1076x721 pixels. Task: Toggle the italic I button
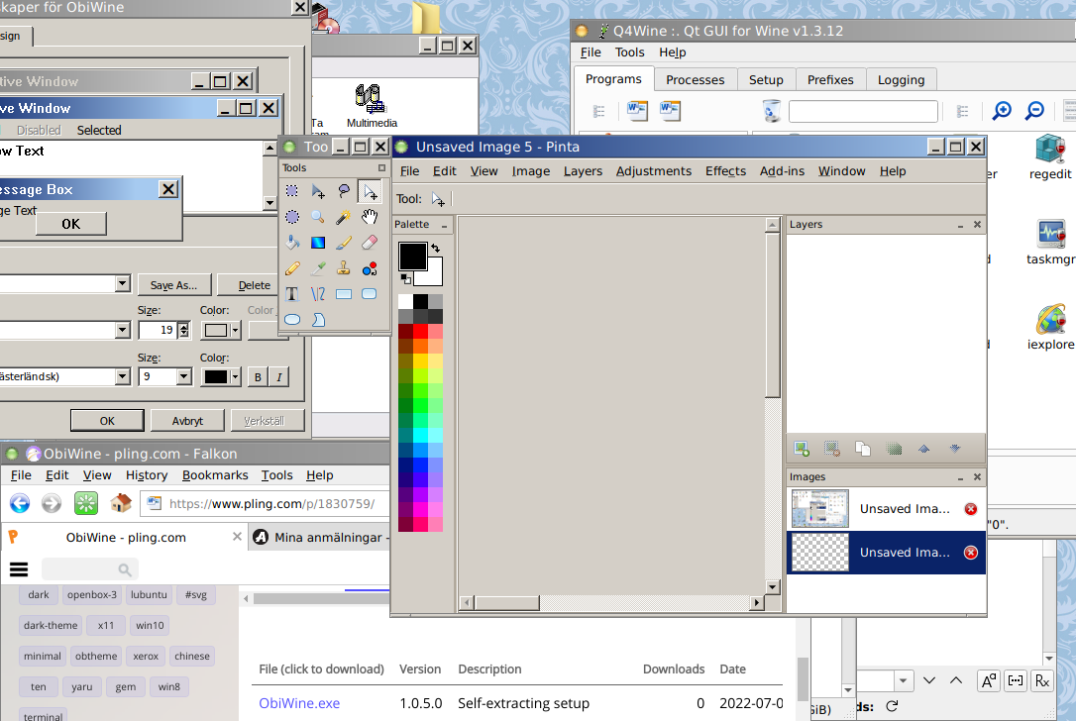point(278,376)
